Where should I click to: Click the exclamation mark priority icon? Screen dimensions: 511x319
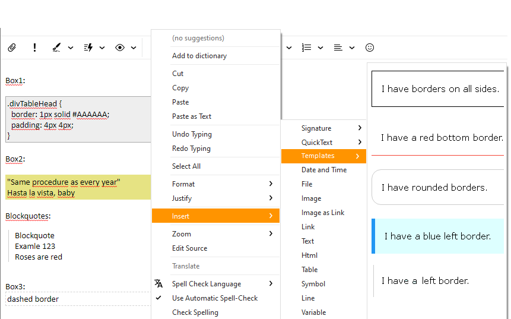point(34,48)
